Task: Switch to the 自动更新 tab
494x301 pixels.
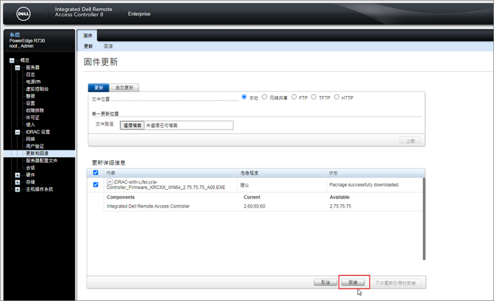Action: (124, 88)
